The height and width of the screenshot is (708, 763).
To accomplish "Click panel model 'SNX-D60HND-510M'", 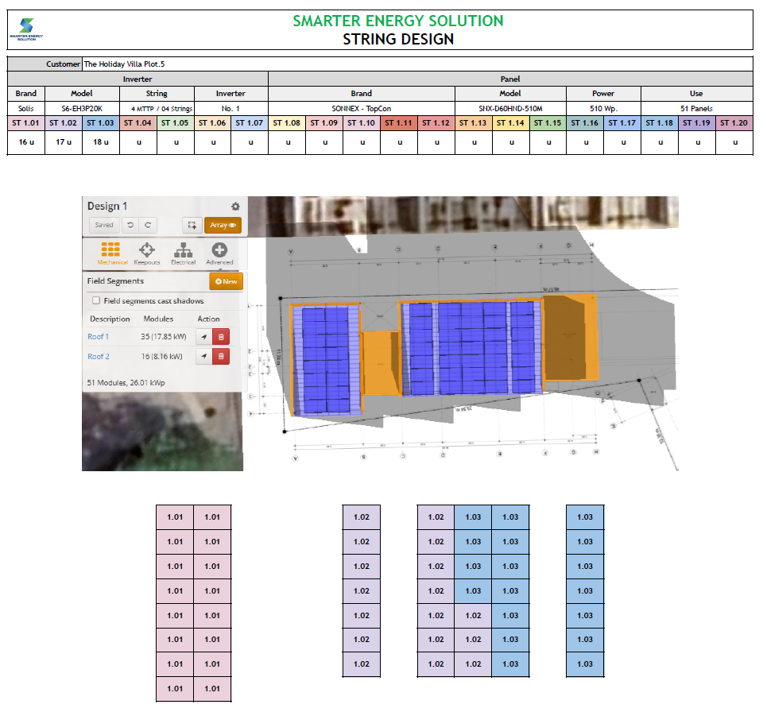I will pyautogui.click(x=510, y=109).
